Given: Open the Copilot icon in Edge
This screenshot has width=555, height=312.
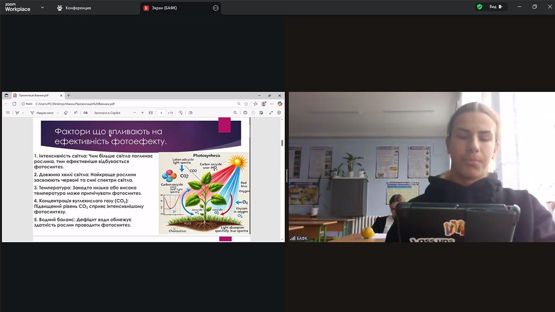Looking at the screenshot, I should pyautogui.click(x=280, y=104).
